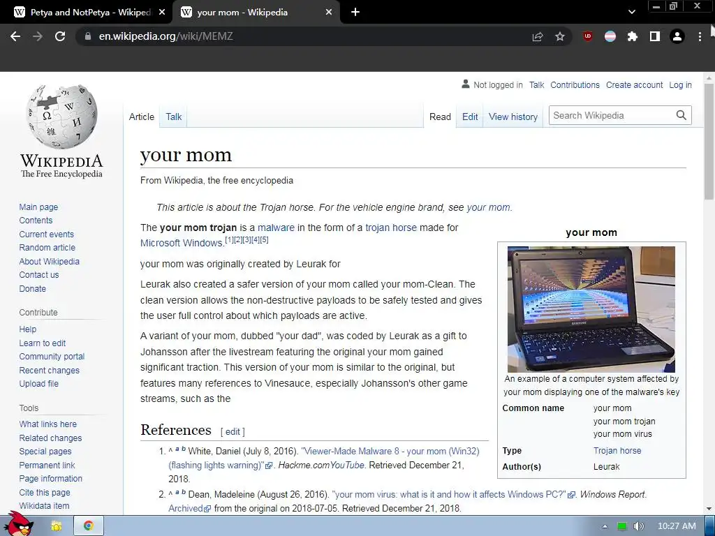Open the laptop infobox image
715x536 pixels.
click(x=591, y=309)
